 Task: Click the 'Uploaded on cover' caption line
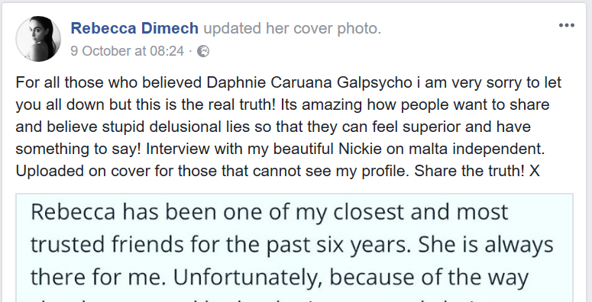coord(277,171)
